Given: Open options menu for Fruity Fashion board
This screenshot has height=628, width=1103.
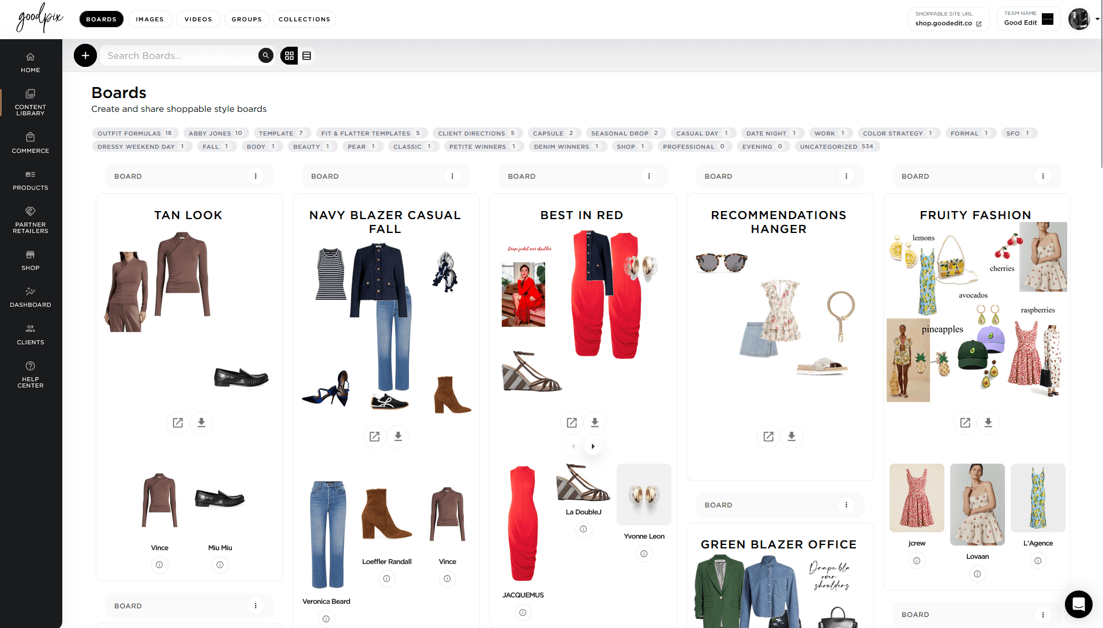Looking at the screenshot, I should coord(1043,176).
